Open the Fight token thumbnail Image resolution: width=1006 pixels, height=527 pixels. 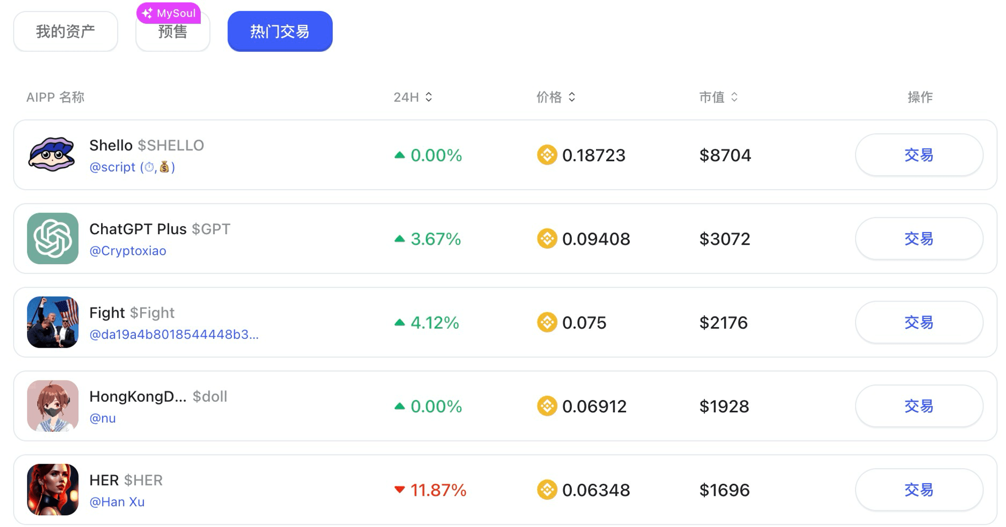click(52, 322)
